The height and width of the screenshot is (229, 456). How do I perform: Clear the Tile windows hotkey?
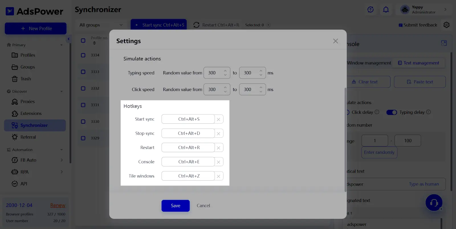(219, 176)
